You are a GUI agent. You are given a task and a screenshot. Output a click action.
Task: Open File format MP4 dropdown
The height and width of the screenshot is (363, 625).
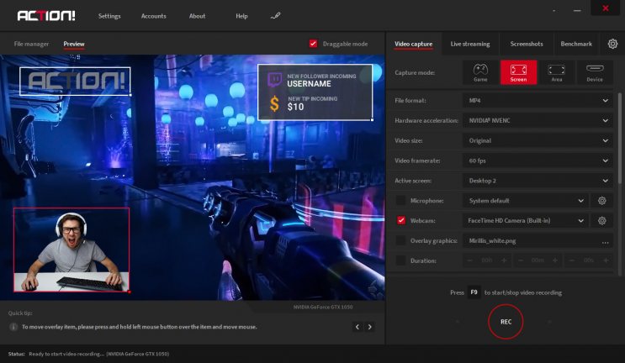[x=538, y=100]
